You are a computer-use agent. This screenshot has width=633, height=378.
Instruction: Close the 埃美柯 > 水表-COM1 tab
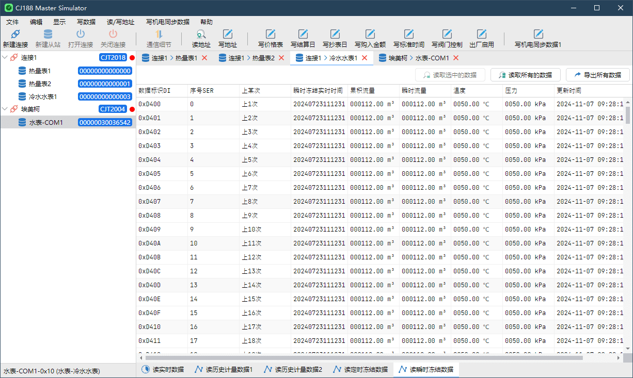[x=456, y=58]
